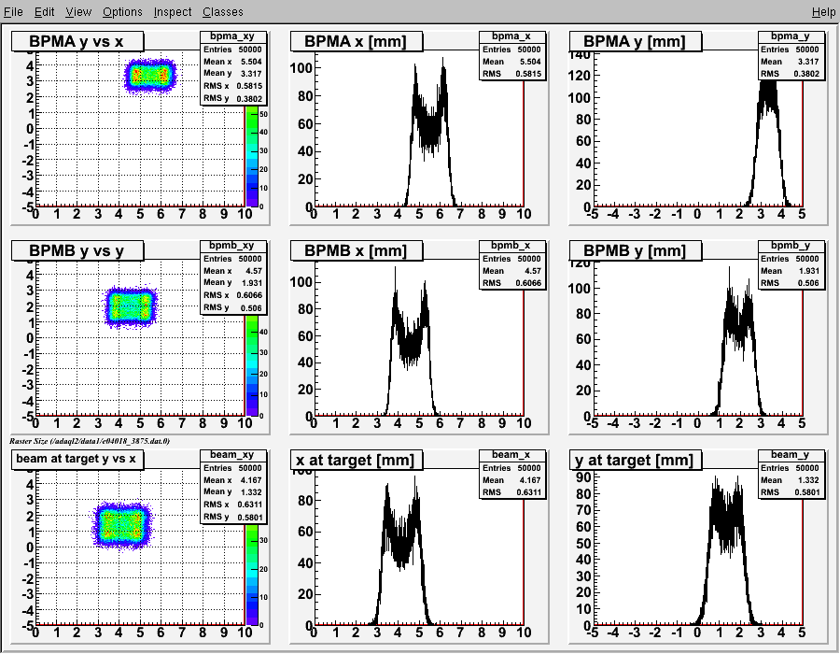Click 'RMS x 0.6066' in bpmb_xy stats

(x=232, y=295)
